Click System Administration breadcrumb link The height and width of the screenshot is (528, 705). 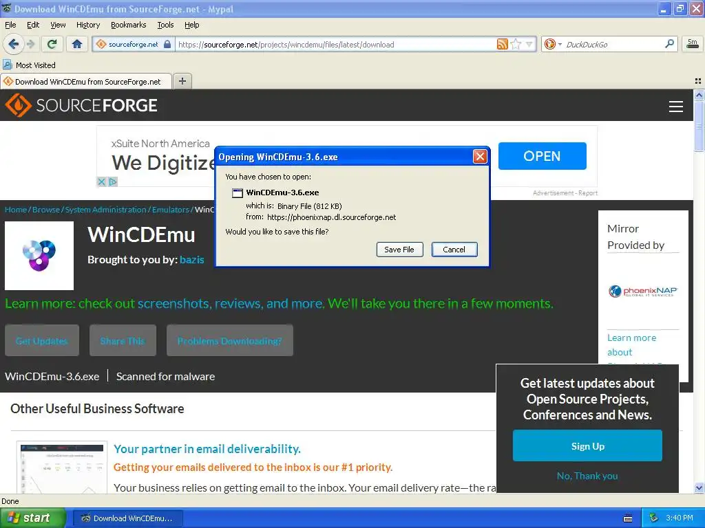[x=105, y=210]
